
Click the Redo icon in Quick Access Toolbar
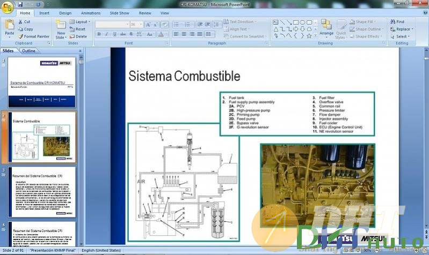[38, 4]
